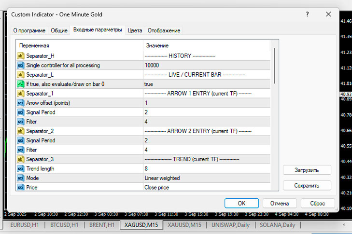Open the Отображение tab
Image resolution: width=352 pixels, height=234 pixels.
coord(164,30)
